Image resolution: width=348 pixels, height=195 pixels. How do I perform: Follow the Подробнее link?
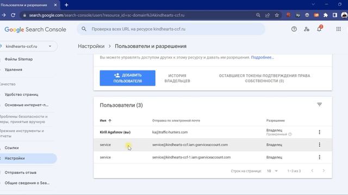262,57
